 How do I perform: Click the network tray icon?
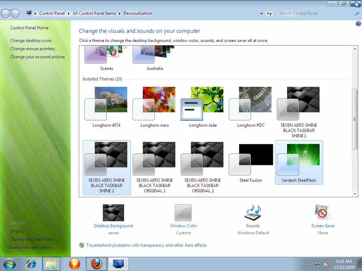pos(318,265)
